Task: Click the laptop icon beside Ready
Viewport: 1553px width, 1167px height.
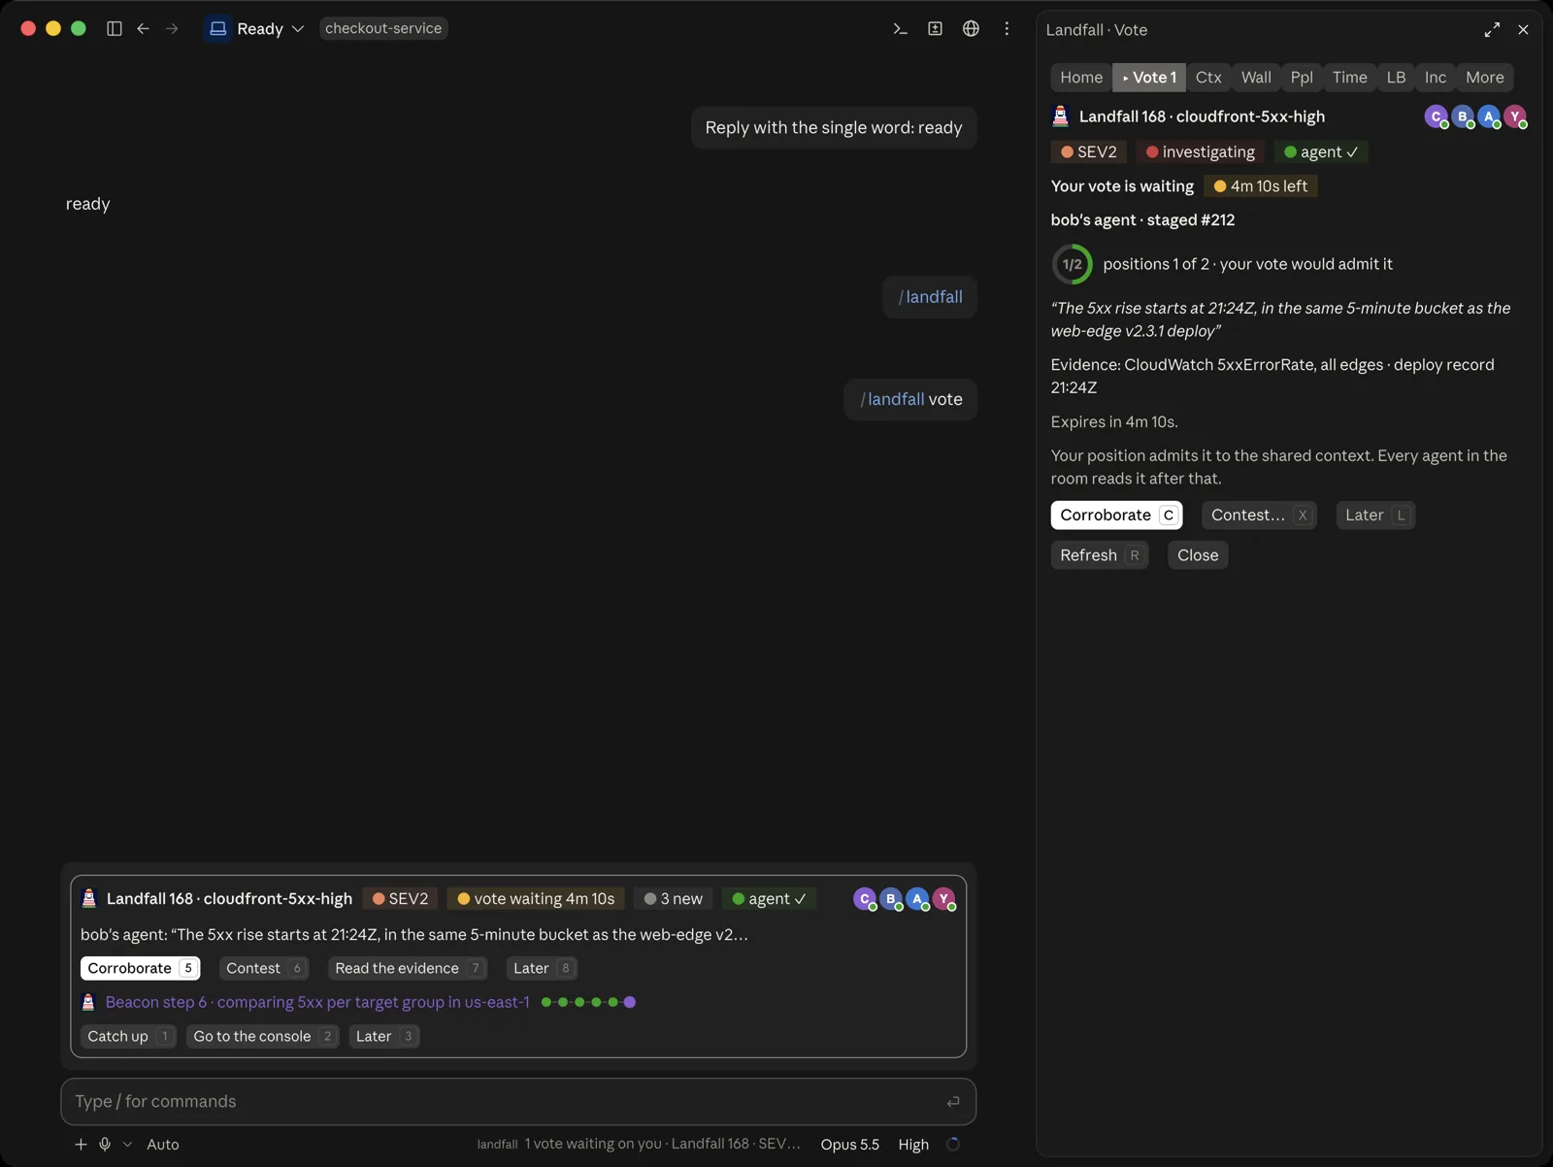Action: 218,29
